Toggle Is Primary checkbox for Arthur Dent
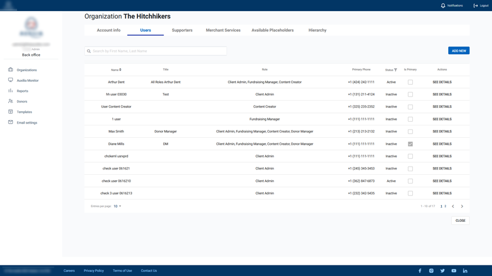This screenshot has width=492, height=276. click(x=411, y=82)
